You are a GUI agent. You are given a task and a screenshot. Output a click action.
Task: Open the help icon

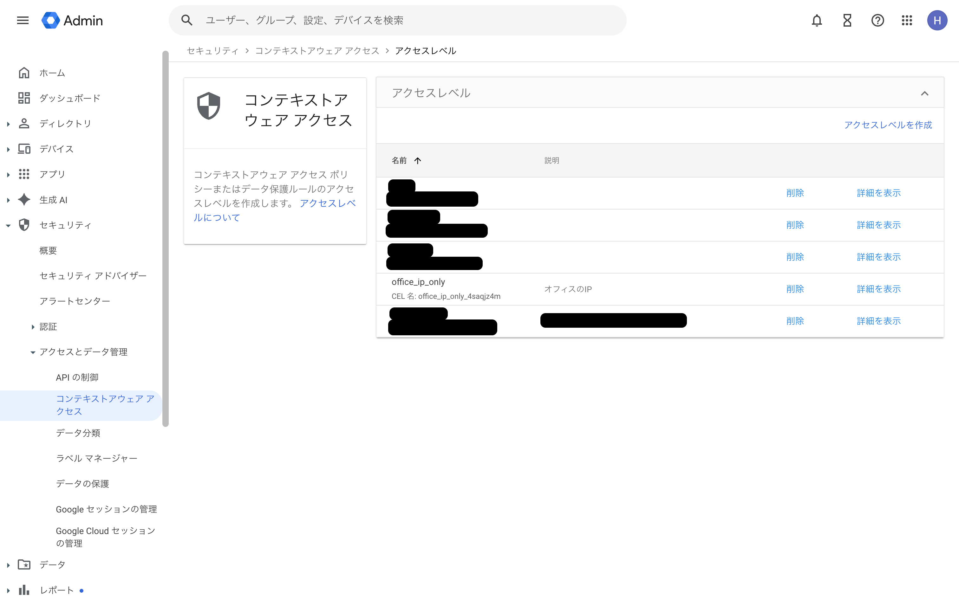tap(877, 20)
